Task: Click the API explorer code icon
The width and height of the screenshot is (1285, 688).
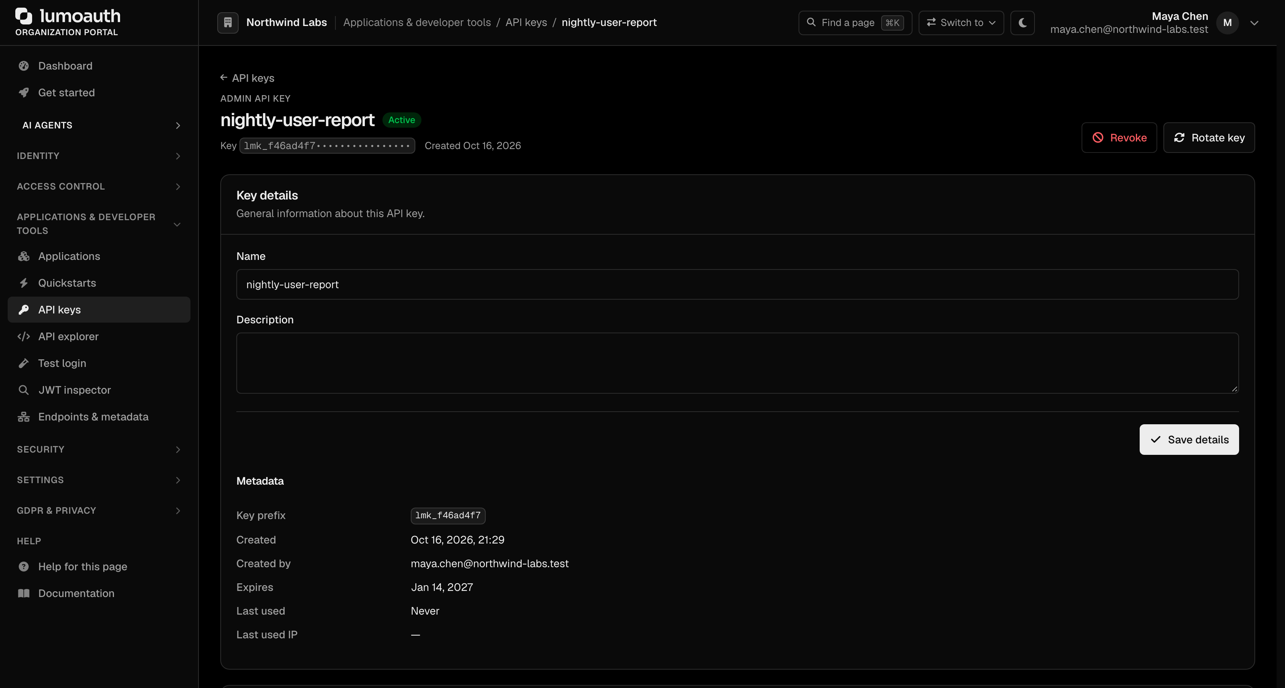Action: (x=23, y=336)
